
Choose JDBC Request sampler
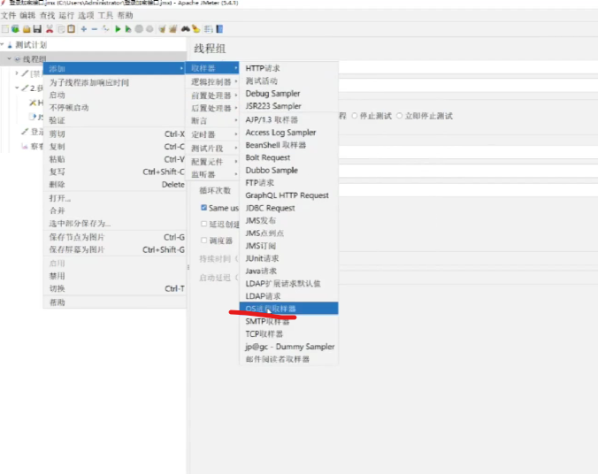288,208
